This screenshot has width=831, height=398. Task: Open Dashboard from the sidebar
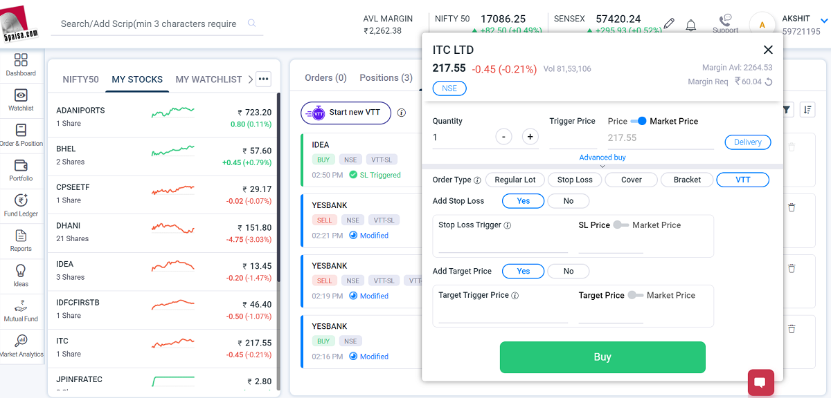point(21,64)
